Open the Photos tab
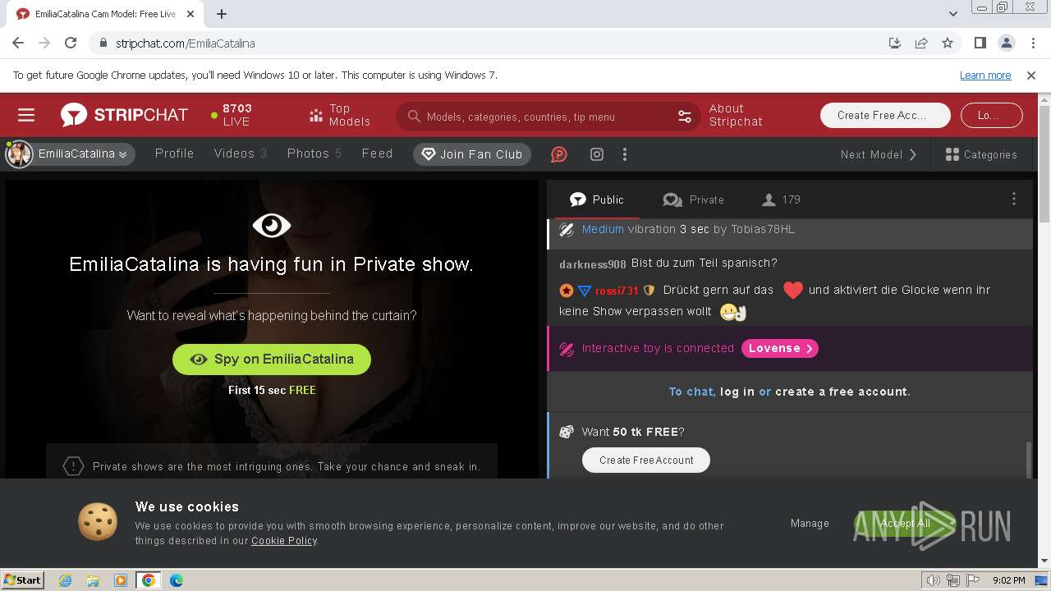This screenshot has width=1051, height=591. pyautogui.click(x=314, y=153)
